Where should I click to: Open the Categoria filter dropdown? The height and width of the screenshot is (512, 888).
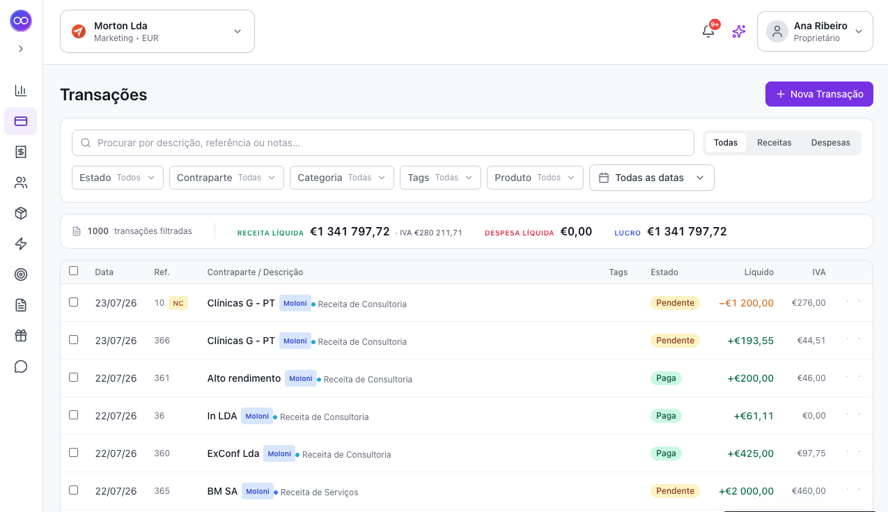342,178
